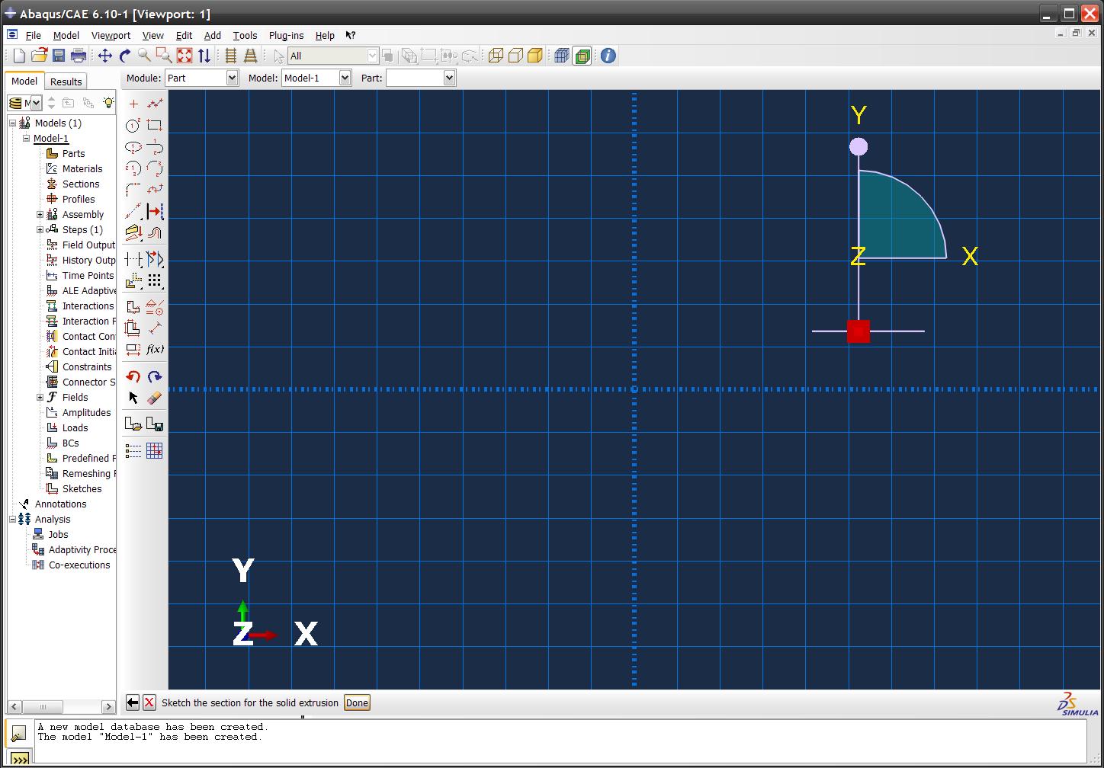Select the center-and-endpoints arc tool
Screen dimensions: 1104x768
tap(133, 168)
